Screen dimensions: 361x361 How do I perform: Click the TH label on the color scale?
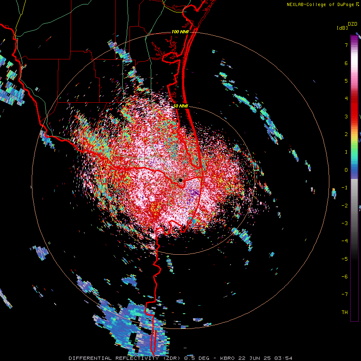click(345, 312)
